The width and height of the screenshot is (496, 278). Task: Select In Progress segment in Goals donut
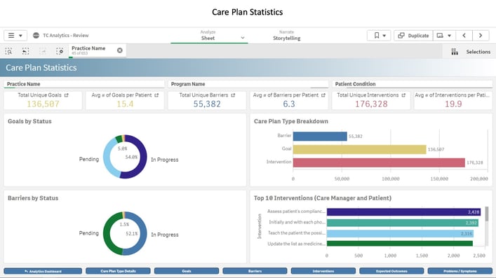pyautogui.click(x=144, y=157)
